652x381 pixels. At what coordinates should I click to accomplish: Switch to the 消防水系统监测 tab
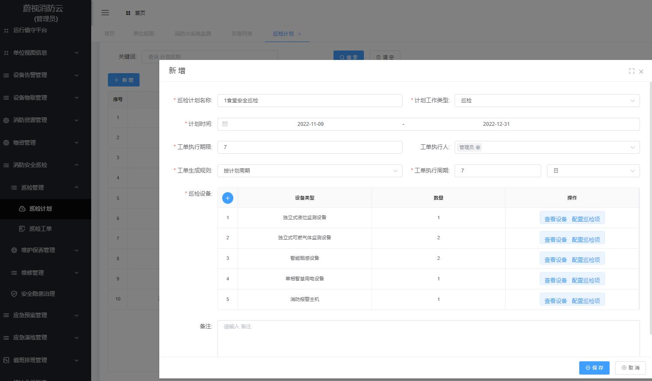[193, 34]
